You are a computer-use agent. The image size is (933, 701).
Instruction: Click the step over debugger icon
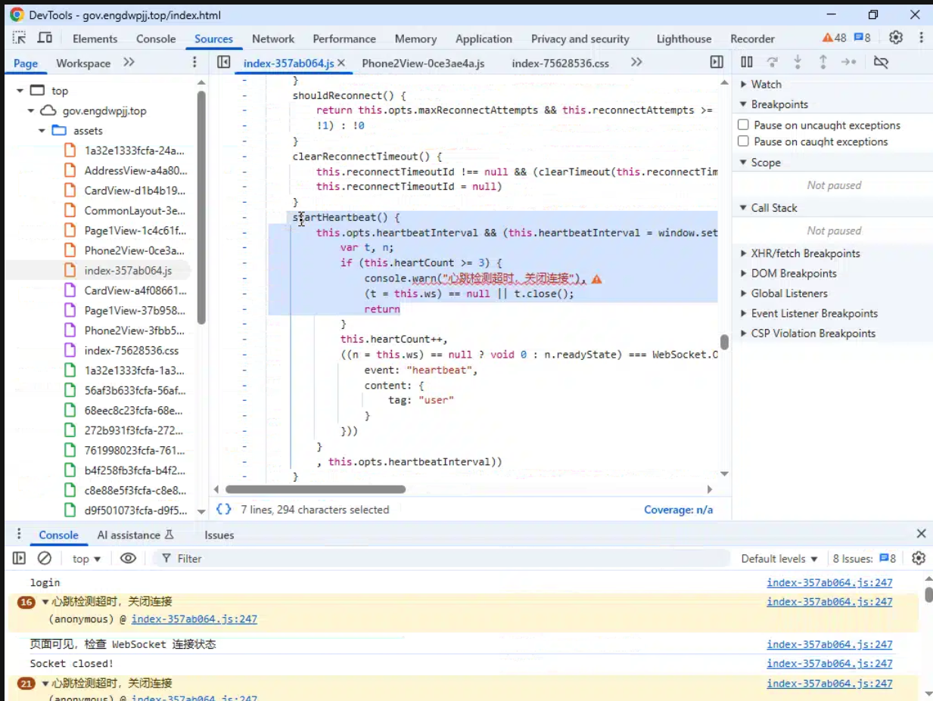click(x=772, y=62)
